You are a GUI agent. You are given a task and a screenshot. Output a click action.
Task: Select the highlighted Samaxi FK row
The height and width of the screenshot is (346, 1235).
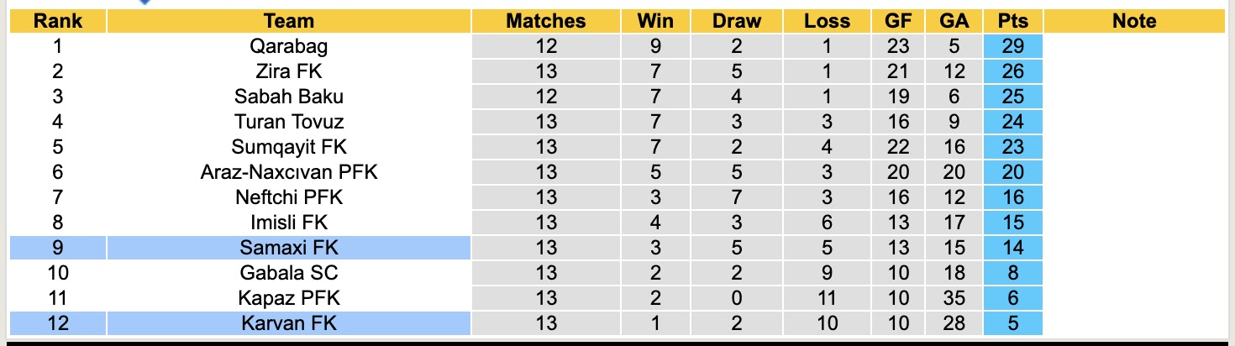(288, 249)
